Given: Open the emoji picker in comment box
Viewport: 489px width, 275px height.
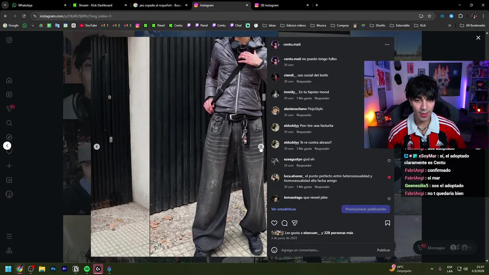Looking at the screenshot, I should coord(274,250).
